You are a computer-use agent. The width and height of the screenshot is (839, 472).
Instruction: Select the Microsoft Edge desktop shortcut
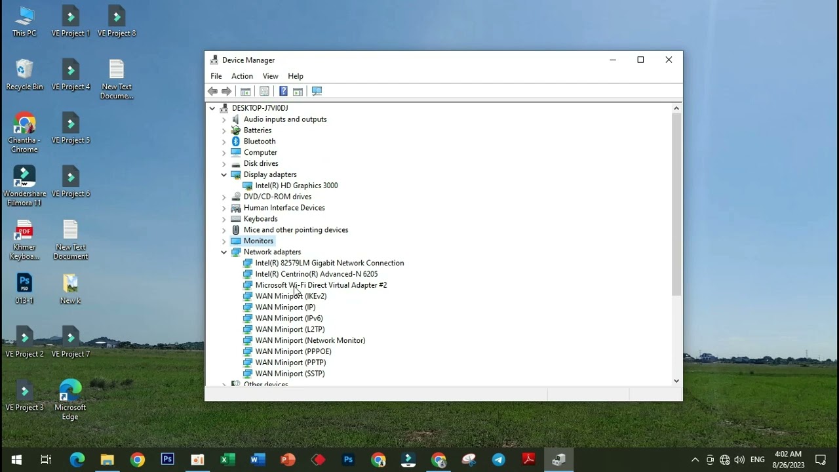coord(70,400)
